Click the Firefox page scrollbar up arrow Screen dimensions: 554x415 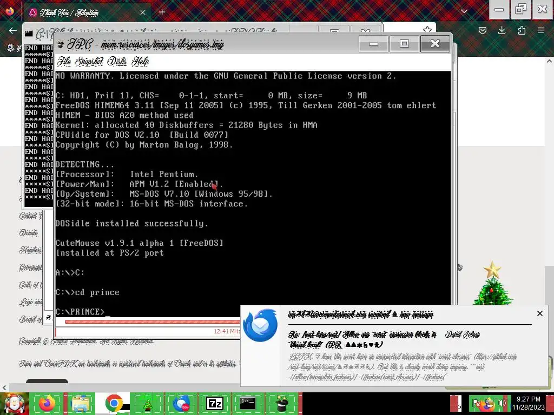pyautogui.click(x=549, y=61)
